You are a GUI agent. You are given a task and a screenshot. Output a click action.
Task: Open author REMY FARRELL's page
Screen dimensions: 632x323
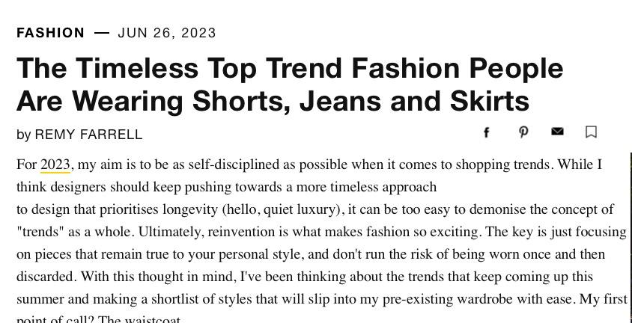pyautogui.click(x=88, y=135)
